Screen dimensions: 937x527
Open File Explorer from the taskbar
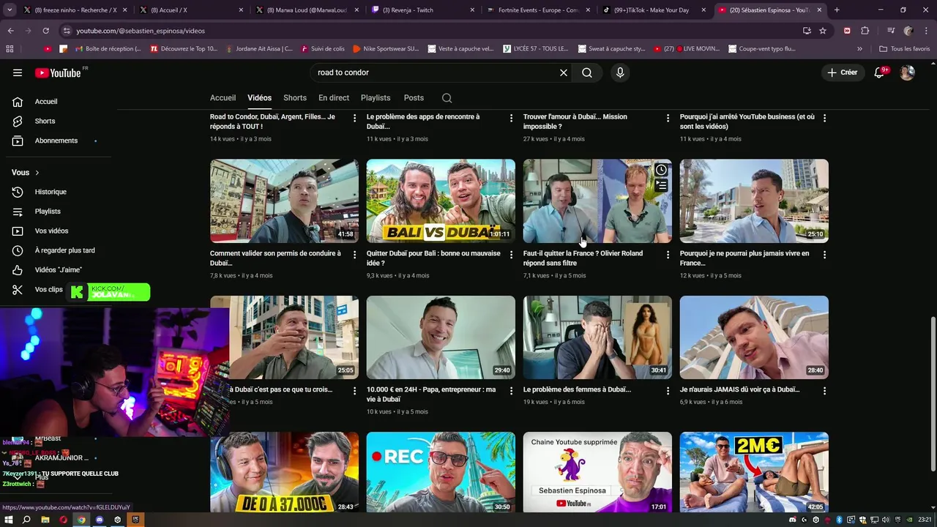[45, 520]
